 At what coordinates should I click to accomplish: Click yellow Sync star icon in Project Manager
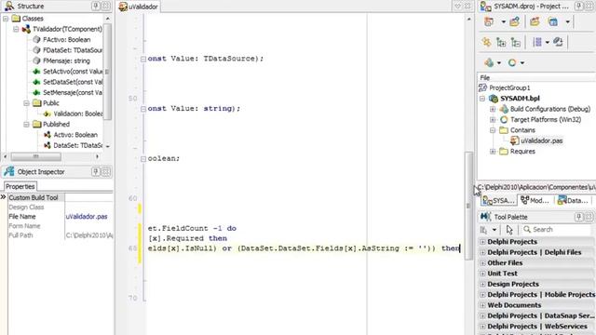coord(487,42)
